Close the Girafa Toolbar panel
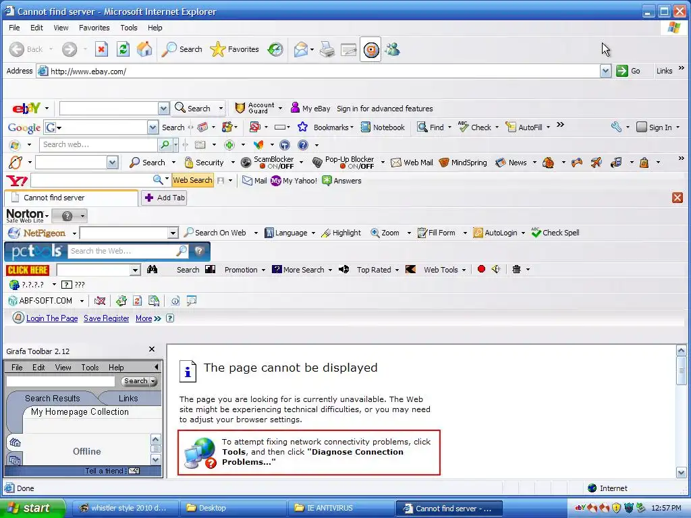 pyautogui.click(x=152, y=349)
